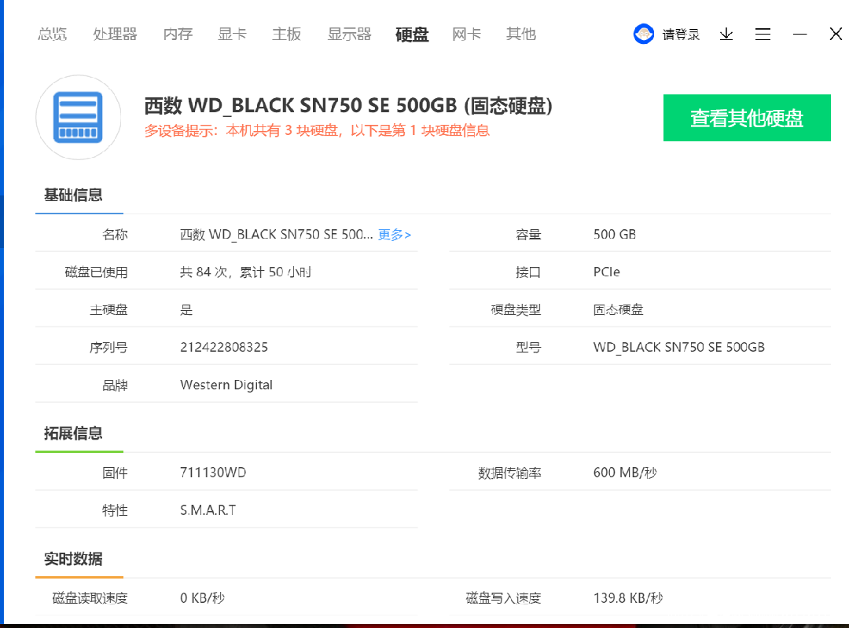Click the capacity value 500 GB
Viewport: 849px width, 628px height.
click(x=615, y=234)
